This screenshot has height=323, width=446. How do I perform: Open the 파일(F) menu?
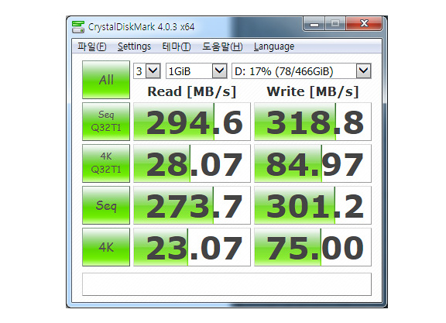[x=92, y=46]
